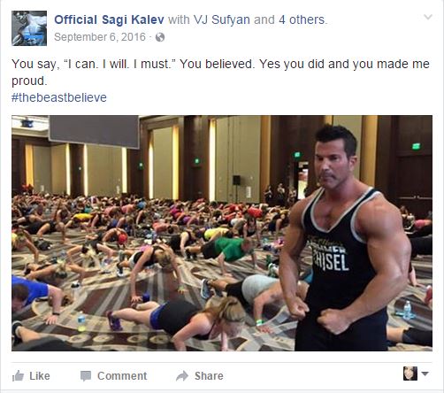Screen dimensions: 444x393
Task: Click the Share text label
Action: pos(209,376)
